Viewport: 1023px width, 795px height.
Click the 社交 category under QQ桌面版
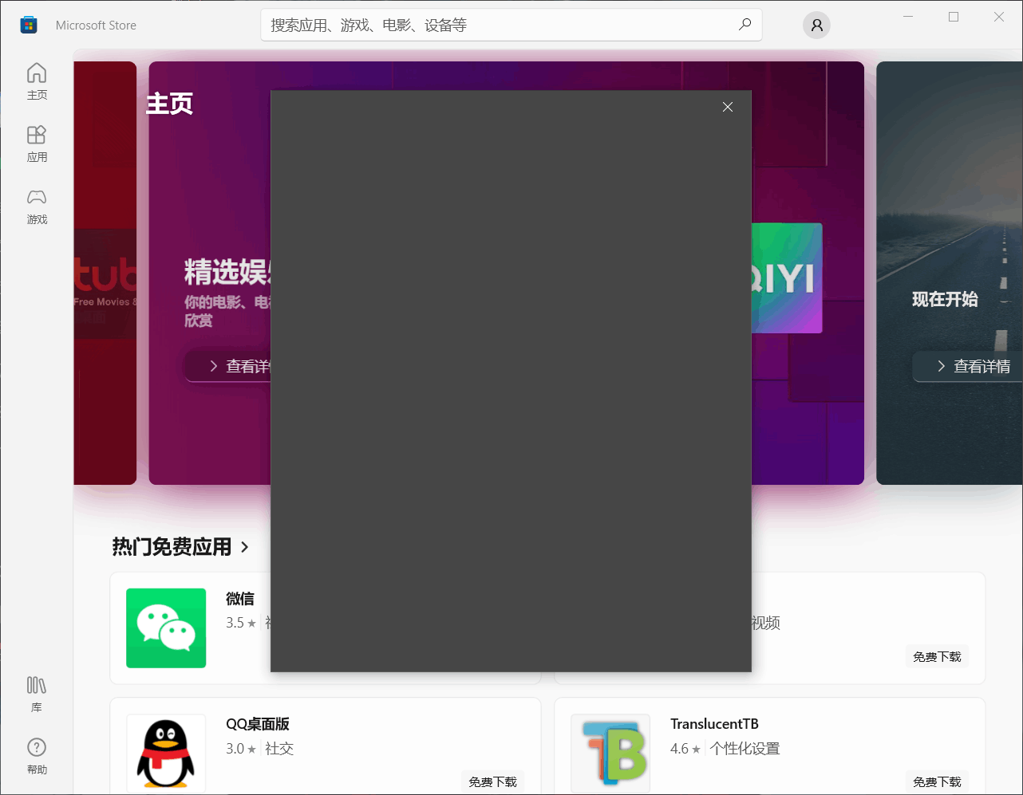(x=279, y=749)
